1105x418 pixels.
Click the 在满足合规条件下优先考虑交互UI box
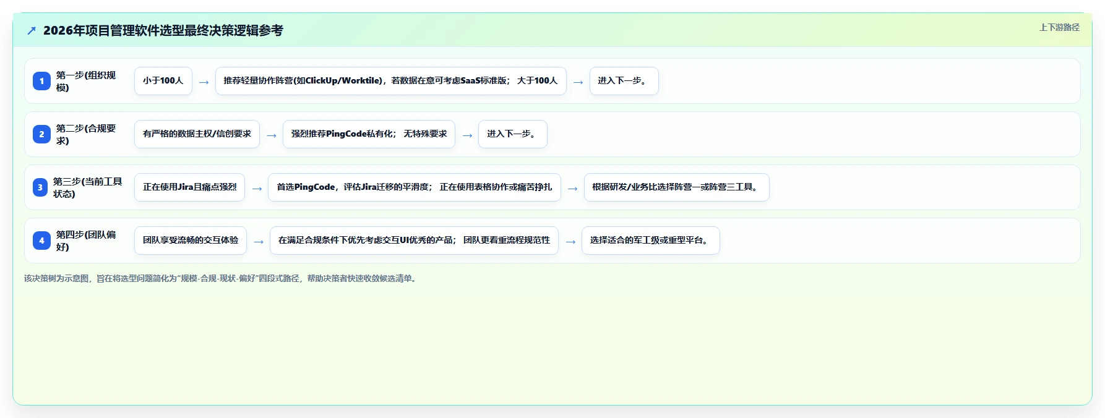tap(414, 241)
